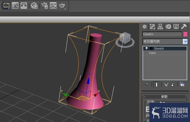Screen dimensions: 190x122
Task: Switch to the Modify panel tab
Action: 153,27
